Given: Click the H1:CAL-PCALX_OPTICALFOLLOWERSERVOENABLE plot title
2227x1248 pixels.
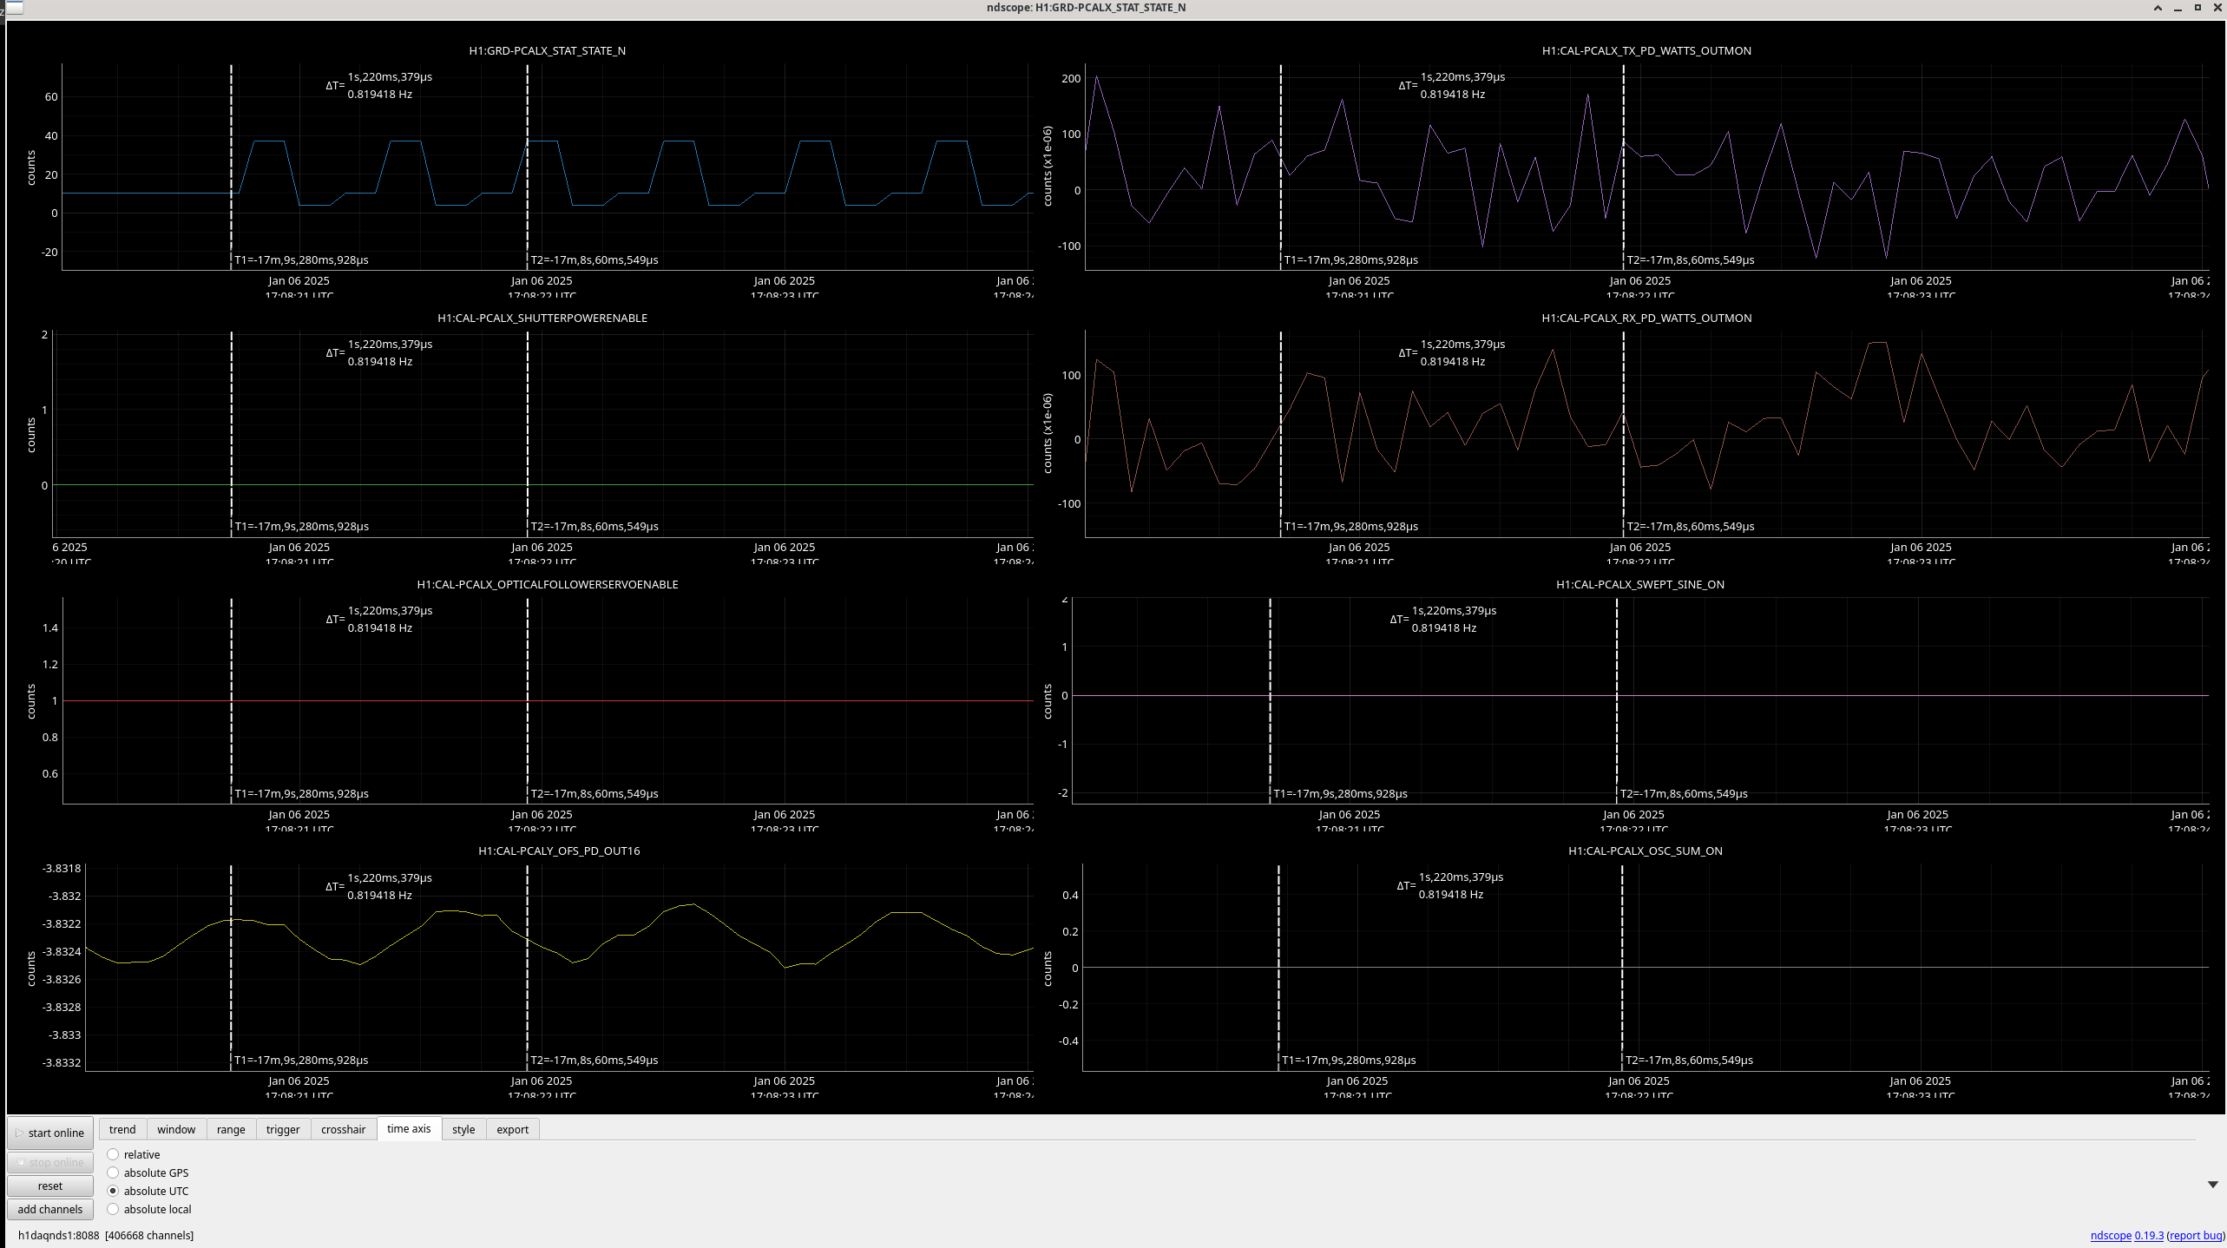Looking at the screenshot, I should [x=547, y=584].
